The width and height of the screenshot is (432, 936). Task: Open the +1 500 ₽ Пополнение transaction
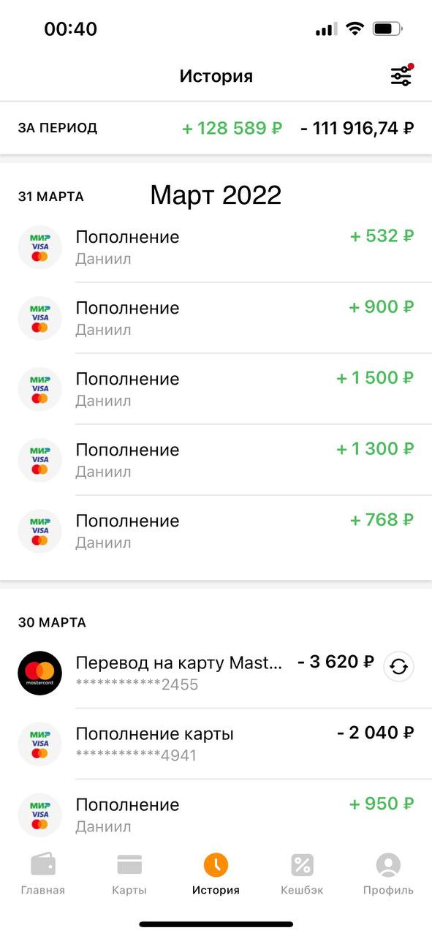coord(216,389)
